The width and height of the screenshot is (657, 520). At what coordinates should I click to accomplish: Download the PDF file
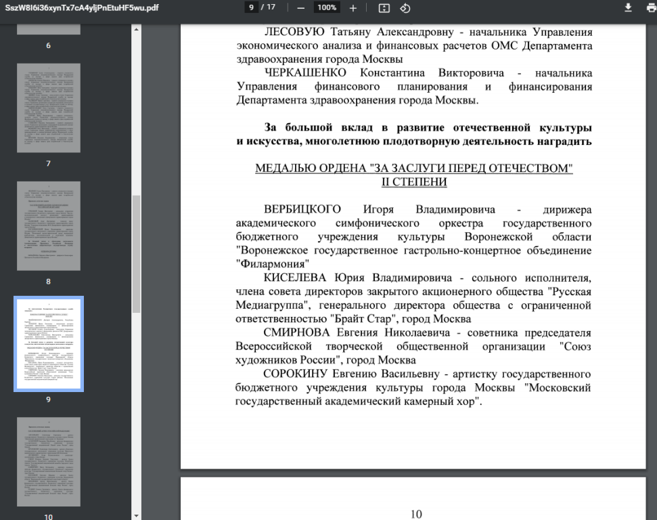coord(628,7)
